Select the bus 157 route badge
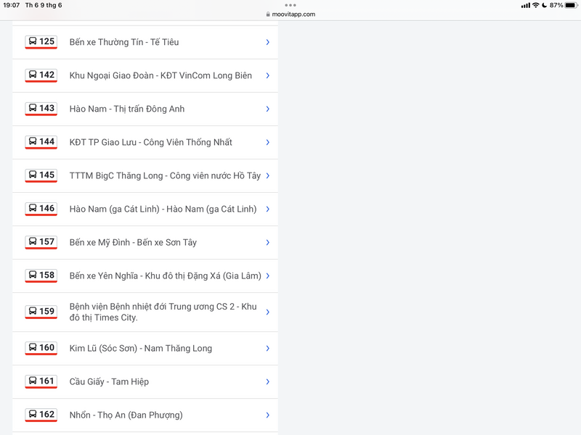The height and width of the screenshot is (435, 581). pyautogui.click(x=41, y=242)
